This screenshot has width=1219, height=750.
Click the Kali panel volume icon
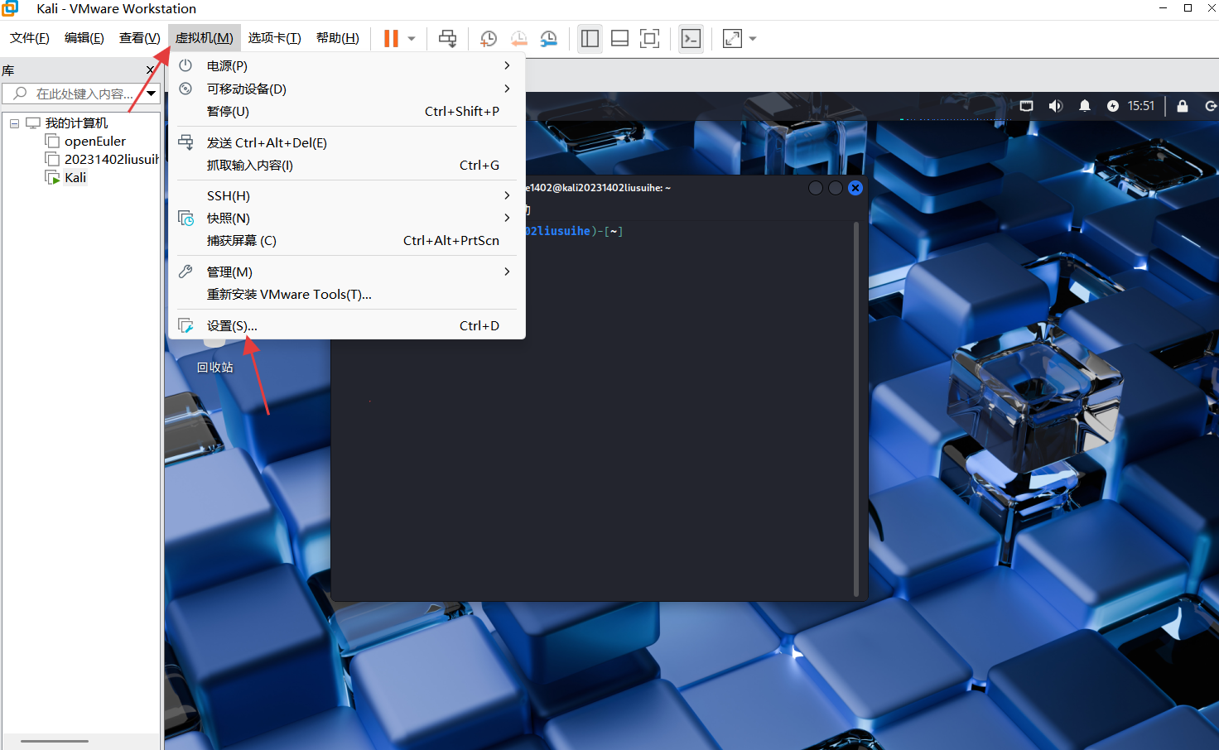(1055, 106)
